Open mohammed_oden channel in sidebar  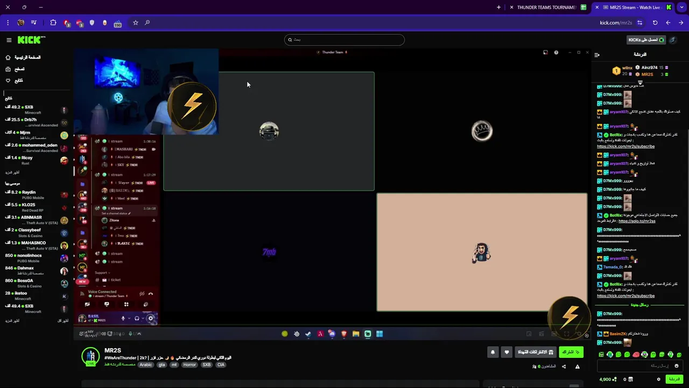[36, 148]
